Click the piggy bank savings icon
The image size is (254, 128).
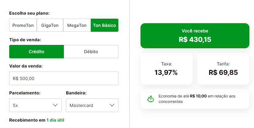[151, 99]
